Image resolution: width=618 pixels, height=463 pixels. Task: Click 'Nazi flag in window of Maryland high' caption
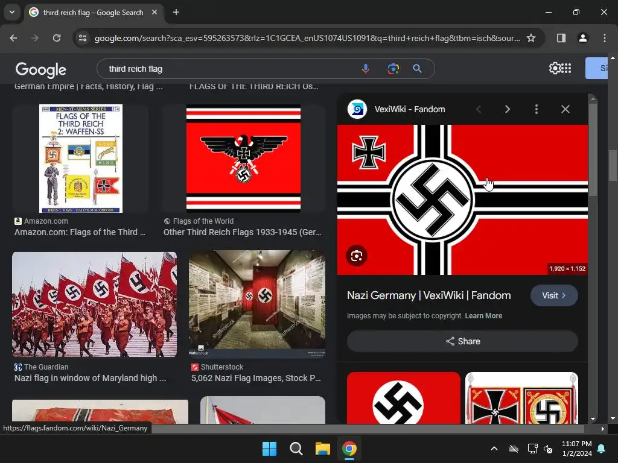tap(91, 378)
